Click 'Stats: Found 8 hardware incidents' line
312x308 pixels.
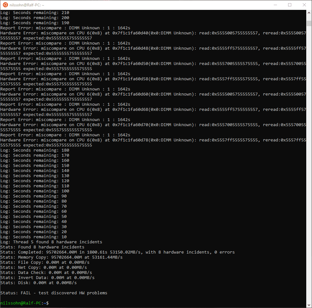pyautogui.click(x=42, y=247)
